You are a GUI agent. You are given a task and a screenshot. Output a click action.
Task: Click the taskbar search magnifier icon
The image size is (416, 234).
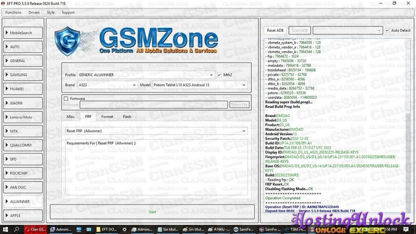tap(16, 229)
